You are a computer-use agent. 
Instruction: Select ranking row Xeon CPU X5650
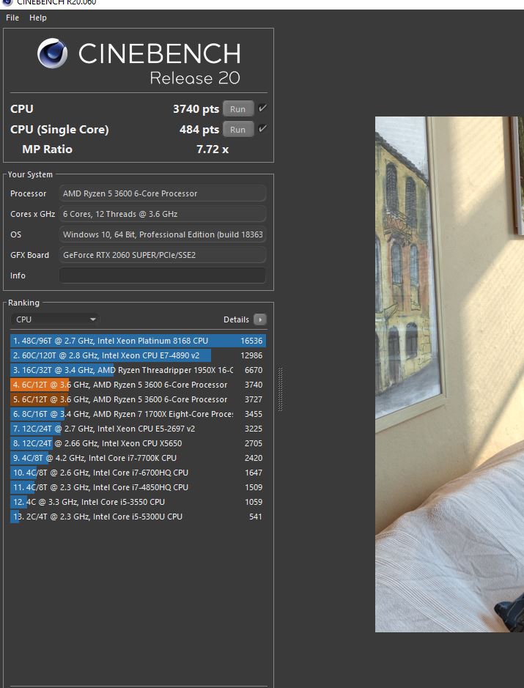(x=138, y=443)
